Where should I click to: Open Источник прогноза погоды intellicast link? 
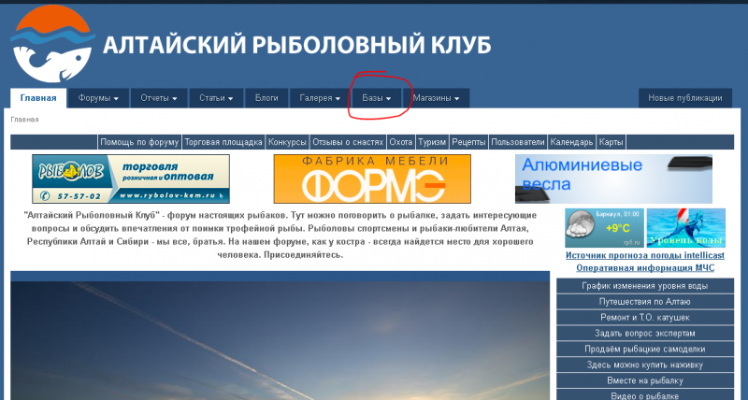click(645, 255)
